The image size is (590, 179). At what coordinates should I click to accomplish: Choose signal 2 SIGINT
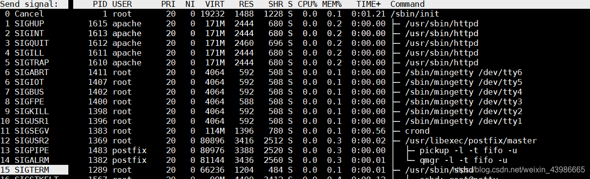coord(34,33)
